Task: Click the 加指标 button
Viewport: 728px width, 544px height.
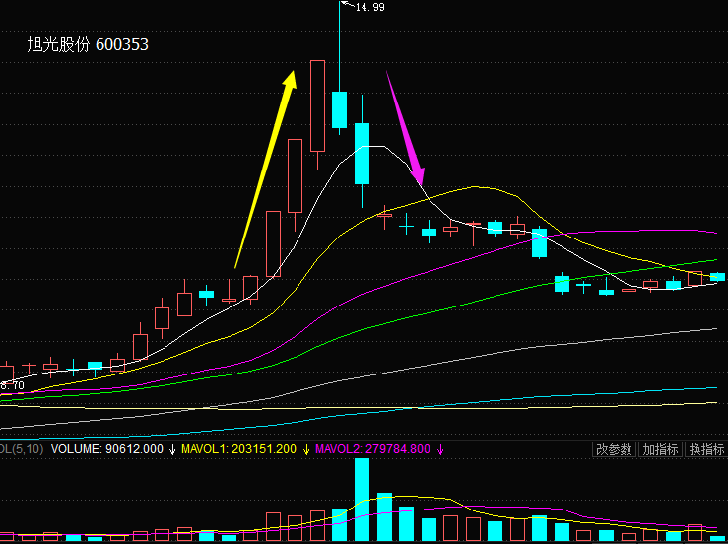Action: point(660,449)
